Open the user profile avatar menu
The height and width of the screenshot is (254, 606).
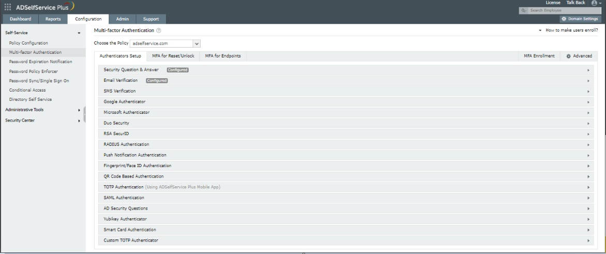click(596, 3)
